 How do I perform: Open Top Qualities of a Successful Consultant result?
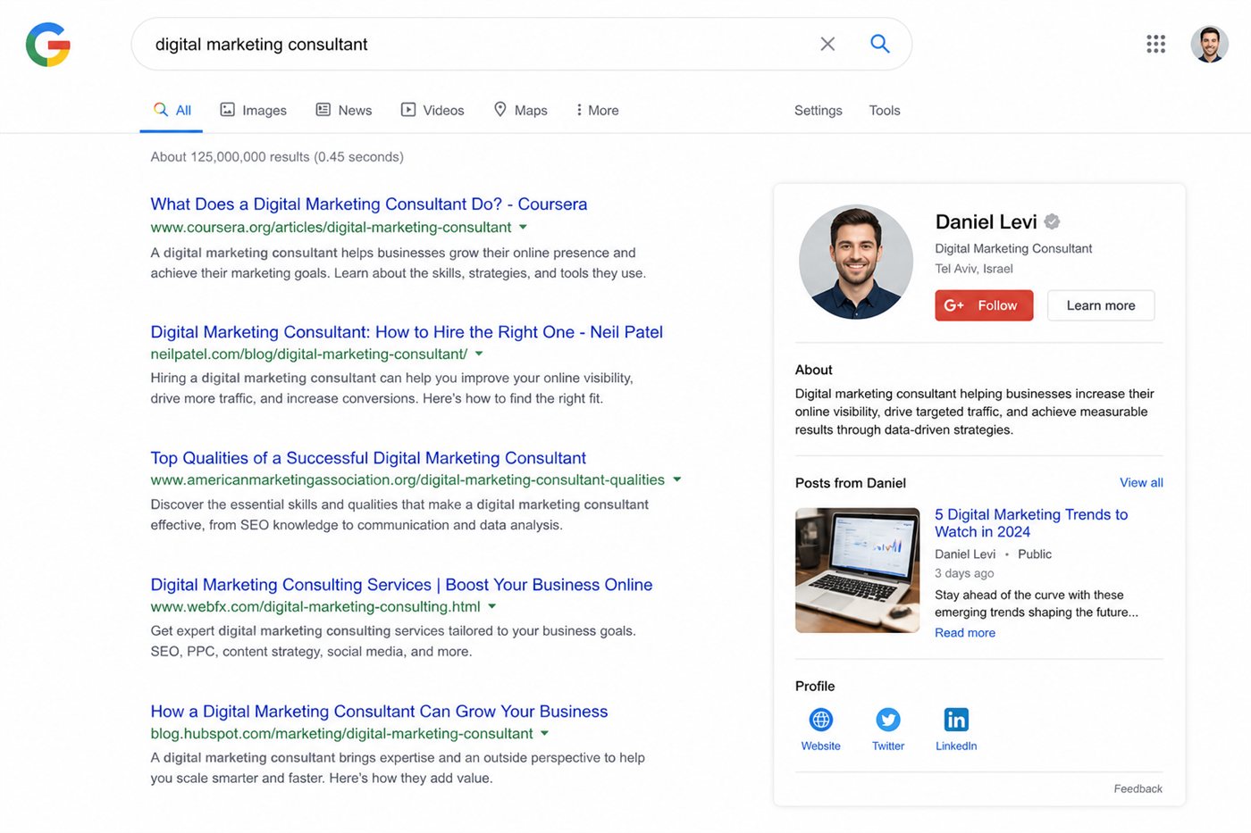click(x=368, y=458)
